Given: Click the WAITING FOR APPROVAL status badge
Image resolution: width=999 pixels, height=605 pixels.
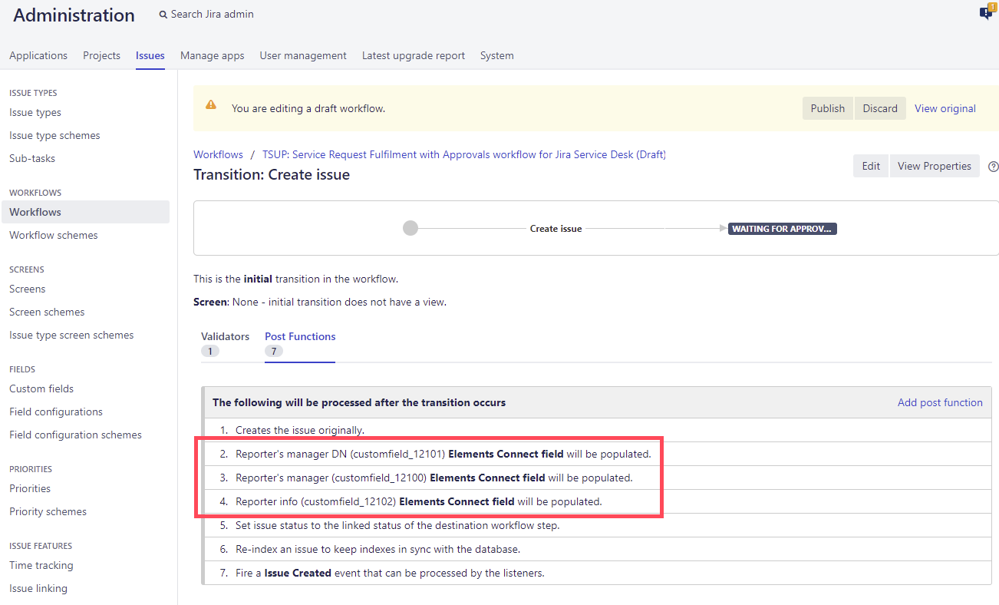Looking at the screenshot, I should point(782,229).
